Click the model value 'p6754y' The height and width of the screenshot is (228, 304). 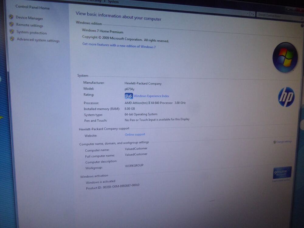click(130, 89)
